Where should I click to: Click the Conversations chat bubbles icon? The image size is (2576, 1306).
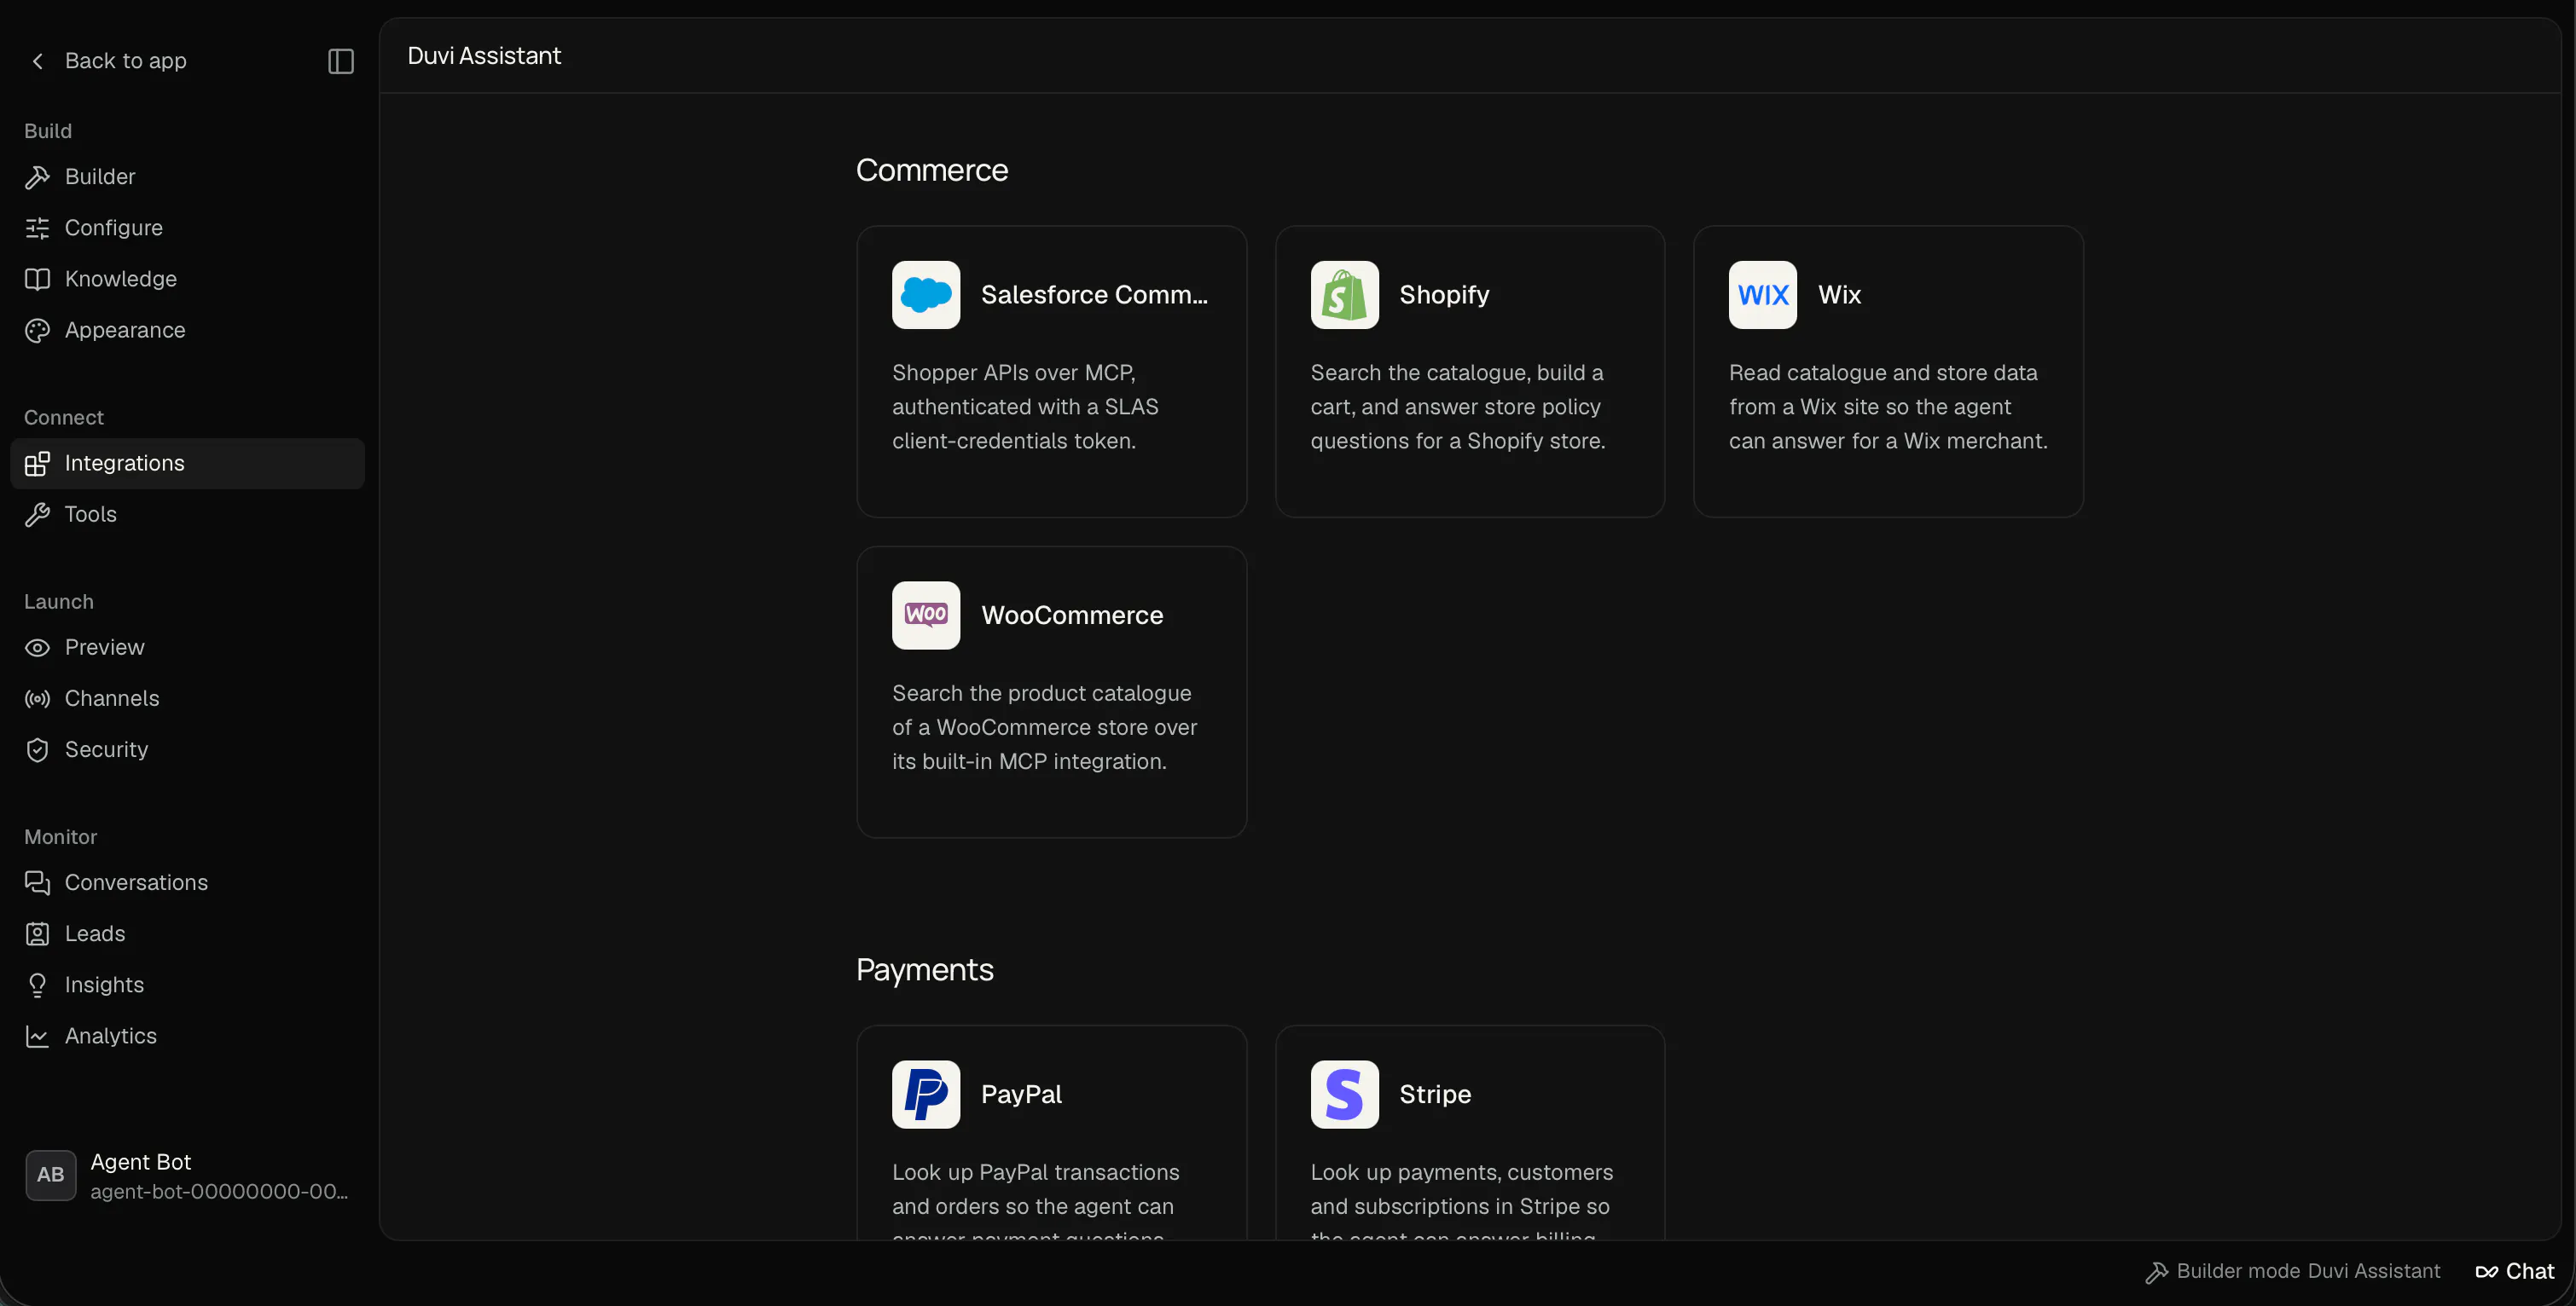37,882
